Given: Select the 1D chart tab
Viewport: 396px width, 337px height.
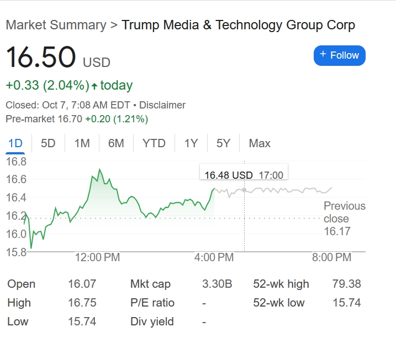Looking at the screenshot, I should click(x=15, y=143).
